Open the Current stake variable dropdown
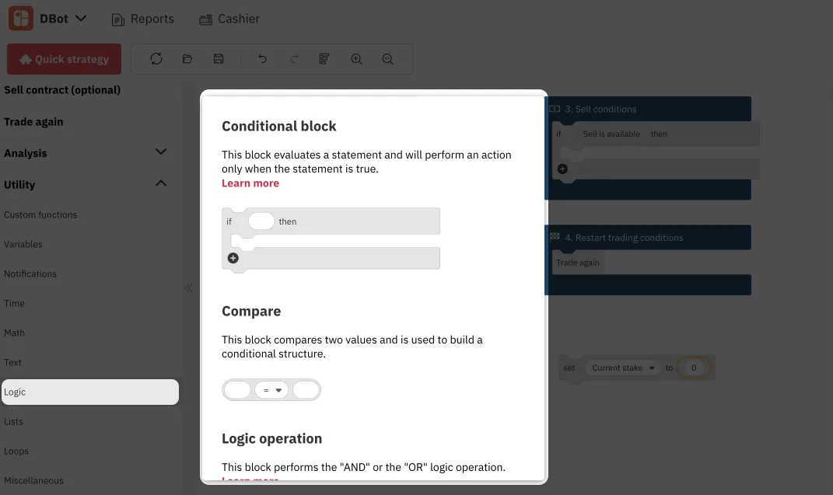This screenshot has height=495, width=833. 622,368
